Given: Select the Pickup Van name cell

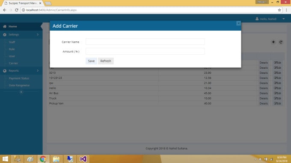Looking at the screenshot, I should 104,103.
